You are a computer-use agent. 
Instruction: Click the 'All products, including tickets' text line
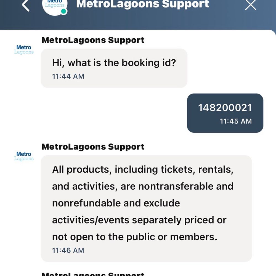tap(143, 170)
